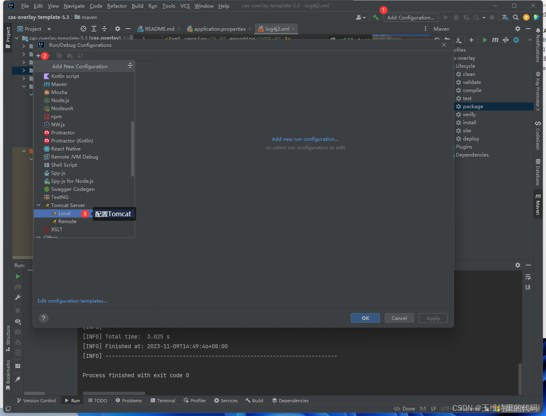Open the Problems tool window tab
The width and height of the screenshot is (546, 416).
[x=129, y=401]
